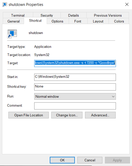132x166 pixels.
Task: Click the 'Shortcut key:' label
Action: point(17,87)
